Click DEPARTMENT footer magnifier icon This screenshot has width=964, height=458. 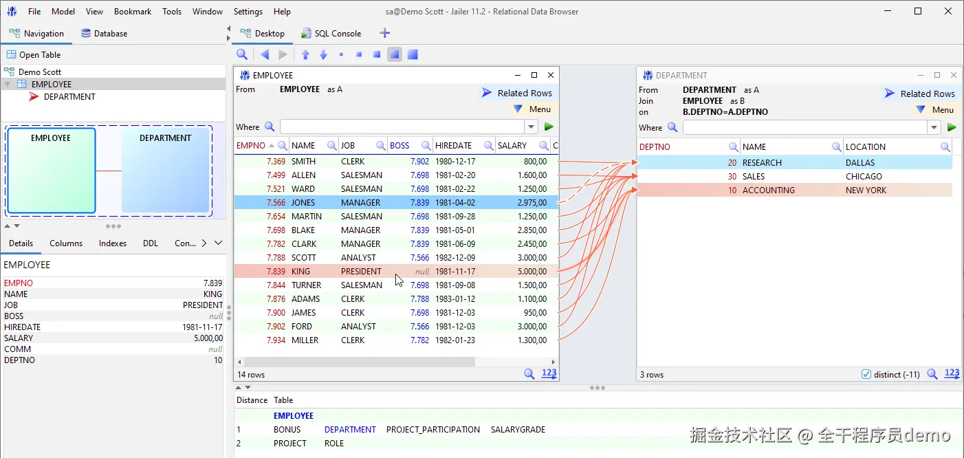932,373
